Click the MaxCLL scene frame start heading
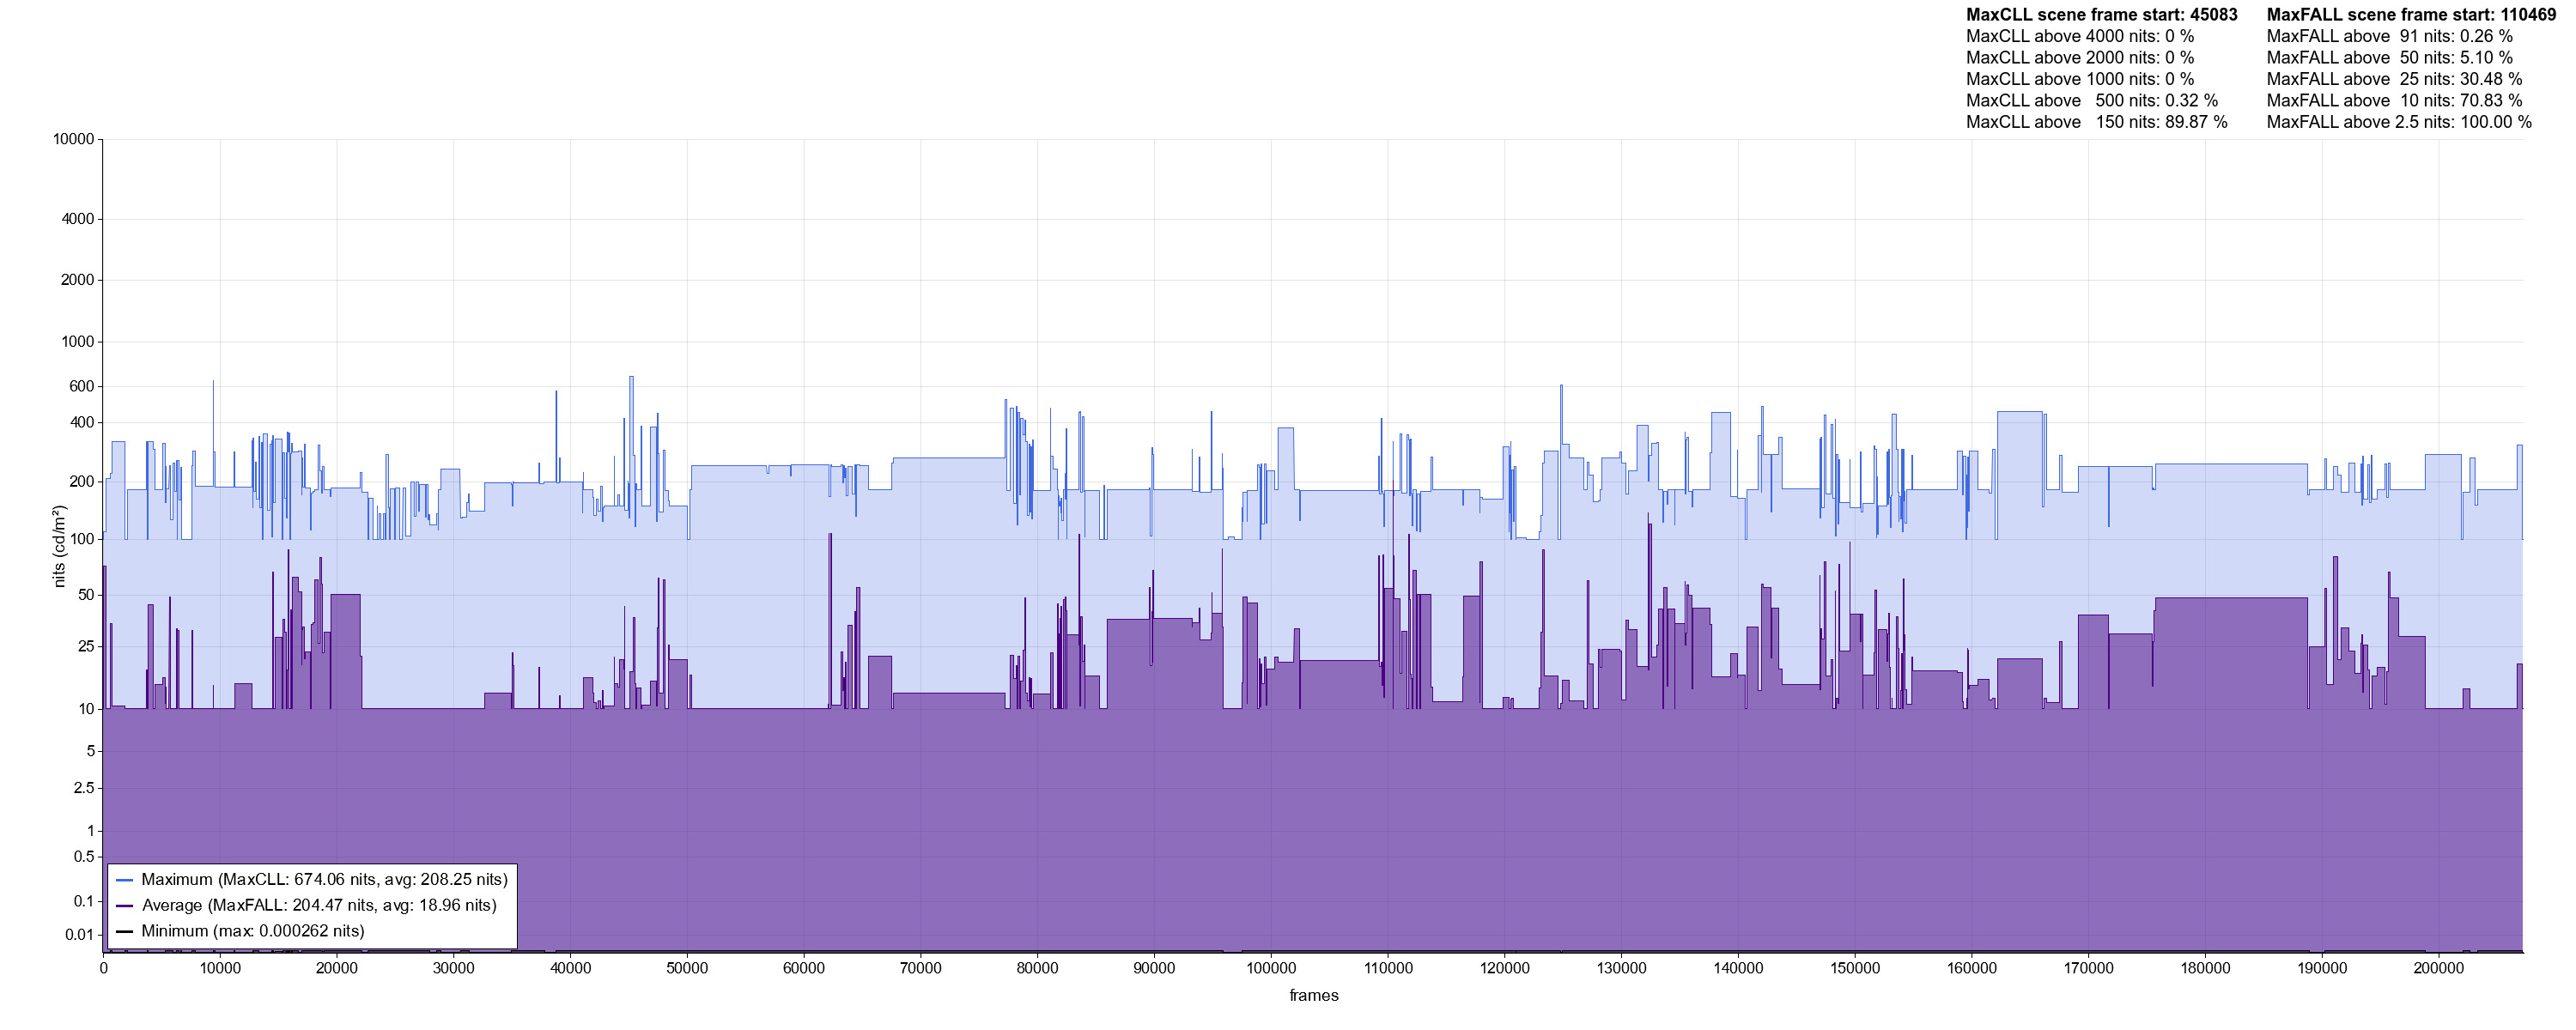Screen dimensions: 2576x1030 click(x=2102, y=15)
